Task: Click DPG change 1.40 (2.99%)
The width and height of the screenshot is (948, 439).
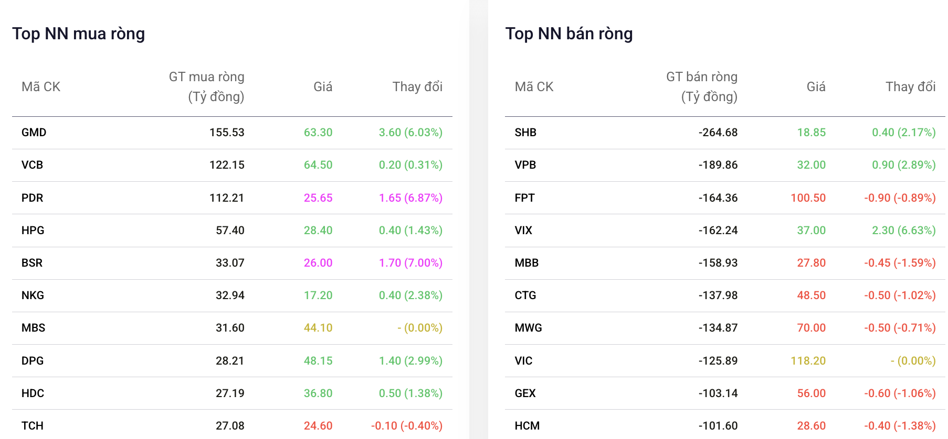Action: click(410, 361)
